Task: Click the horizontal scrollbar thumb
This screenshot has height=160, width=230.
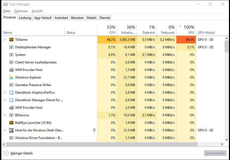Action: click(x=102, y=144)
